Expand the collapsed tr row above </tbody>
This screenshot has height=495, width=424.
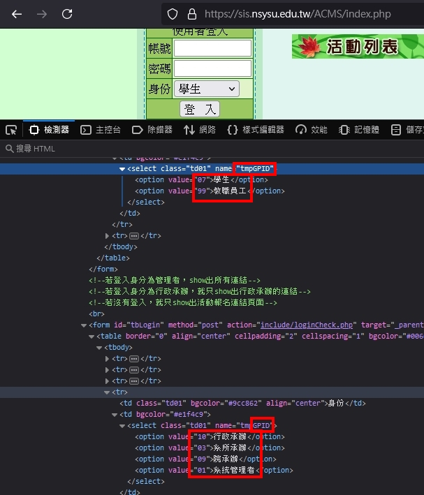click(x=107, y=236)
